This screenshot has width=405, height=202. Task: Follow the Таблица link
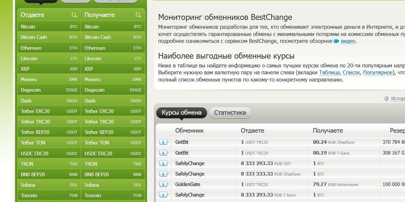click(329, 73)
